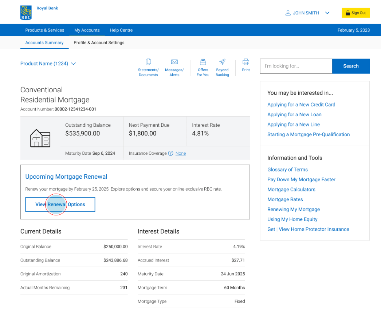The width and height of the screenshot is (381, 316).
Task: Click the 4.19% interest rate value
Action: (239, 247)
